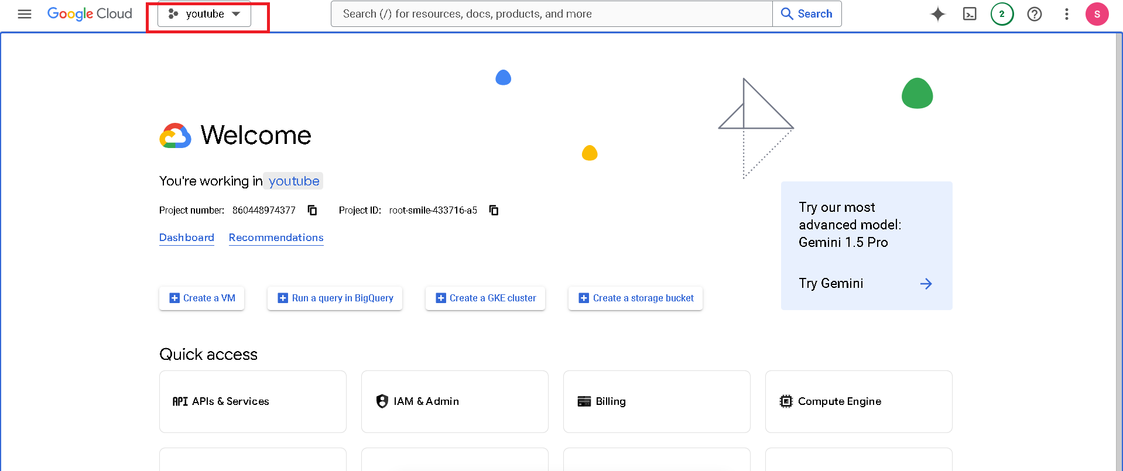The width and height of the screenshot is (1123, 471).
Task: Activate Cloud Shell terminal icon
Action: 970,14
